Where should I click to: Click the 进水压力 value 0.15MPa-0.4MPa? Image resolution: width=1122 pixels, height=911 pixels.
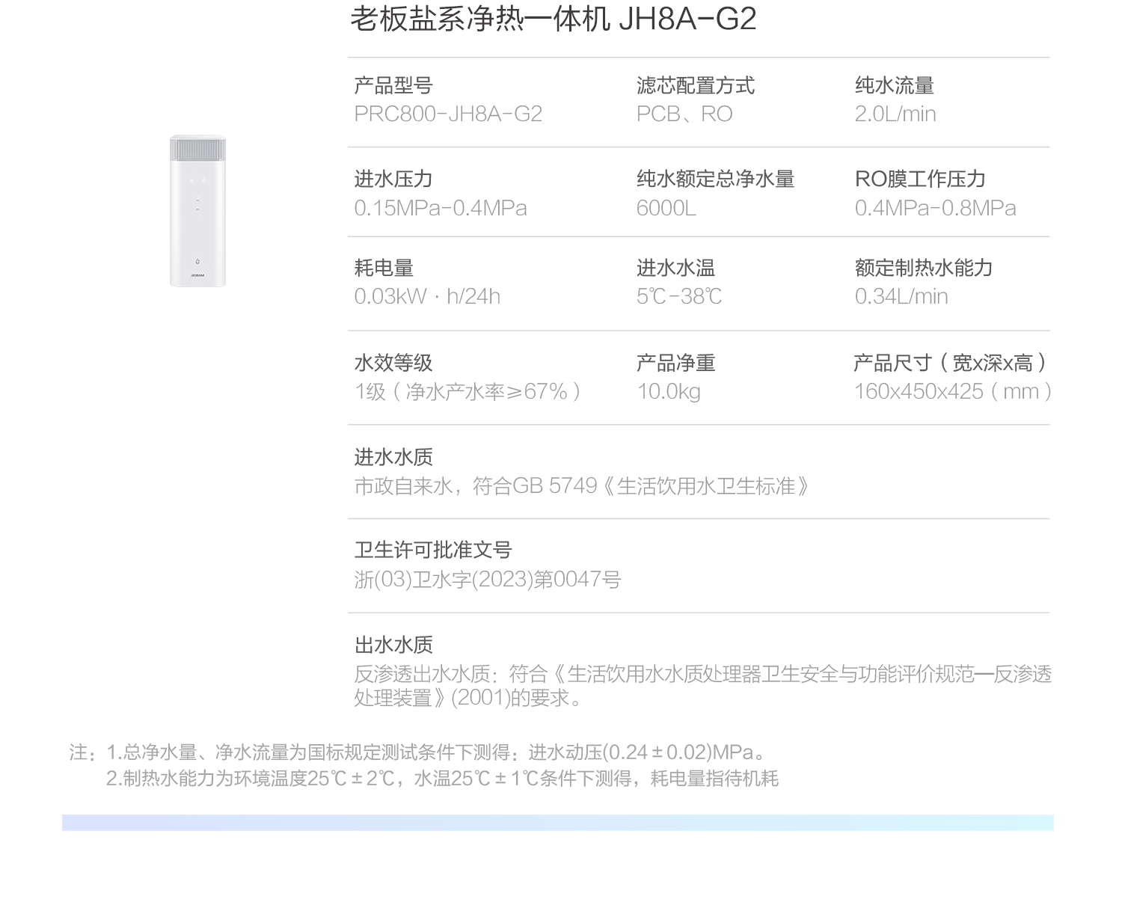441,208
